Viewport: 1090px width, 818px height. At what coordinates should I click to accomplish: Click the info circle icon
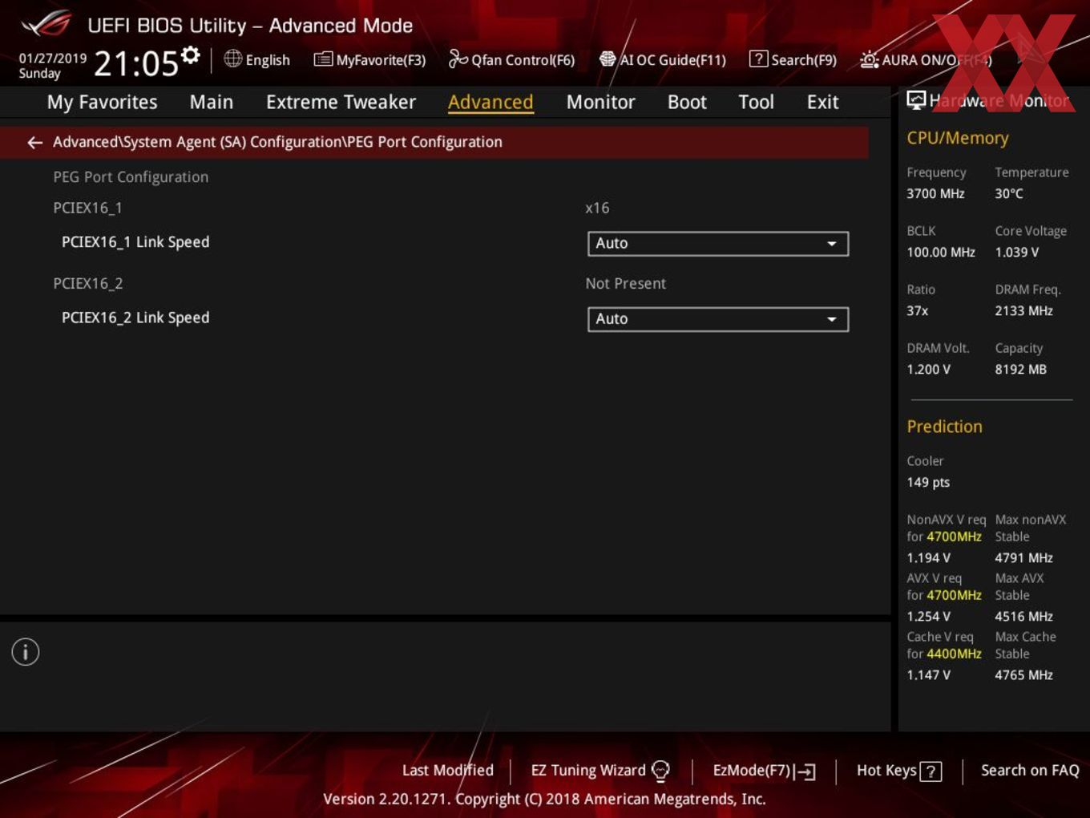click(x=26, y=652)
